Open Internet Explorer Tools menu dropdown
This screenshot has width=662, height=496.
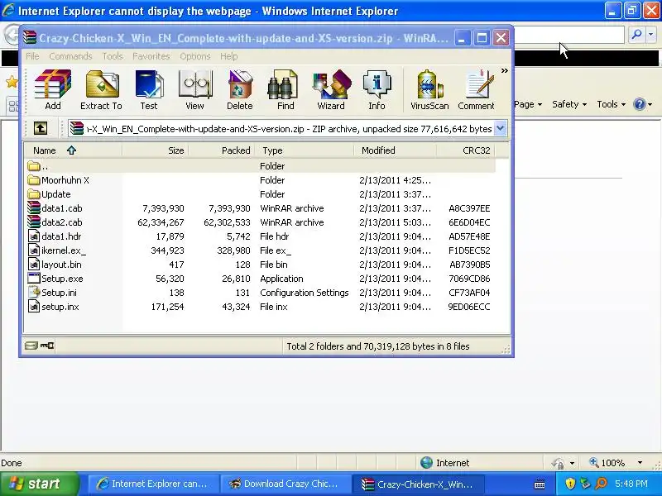tap(612, 104)
